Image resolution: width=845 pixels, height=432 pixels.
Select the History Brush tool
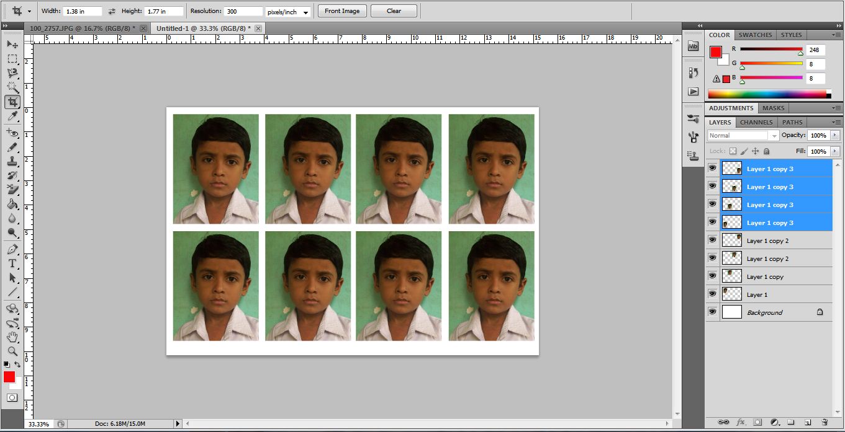(x=12, y=175)
